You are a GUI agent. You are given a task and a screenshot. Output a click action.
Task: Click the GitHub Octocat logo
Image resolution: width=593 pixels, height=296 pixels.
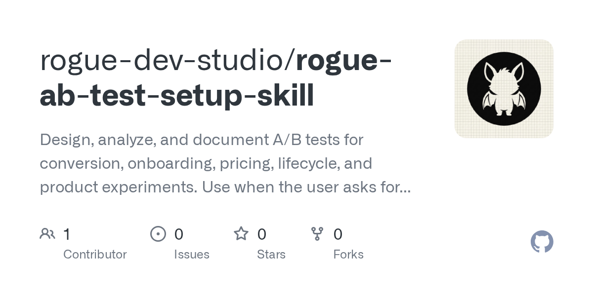[542, 242]
